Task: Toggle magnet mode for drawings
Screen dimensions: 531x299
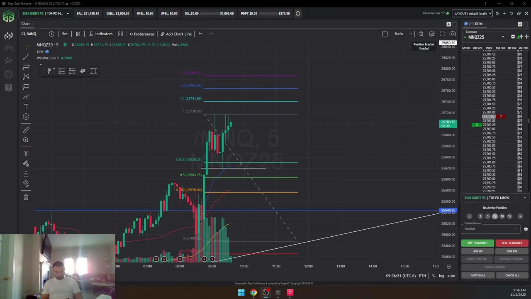Action: 26,154
